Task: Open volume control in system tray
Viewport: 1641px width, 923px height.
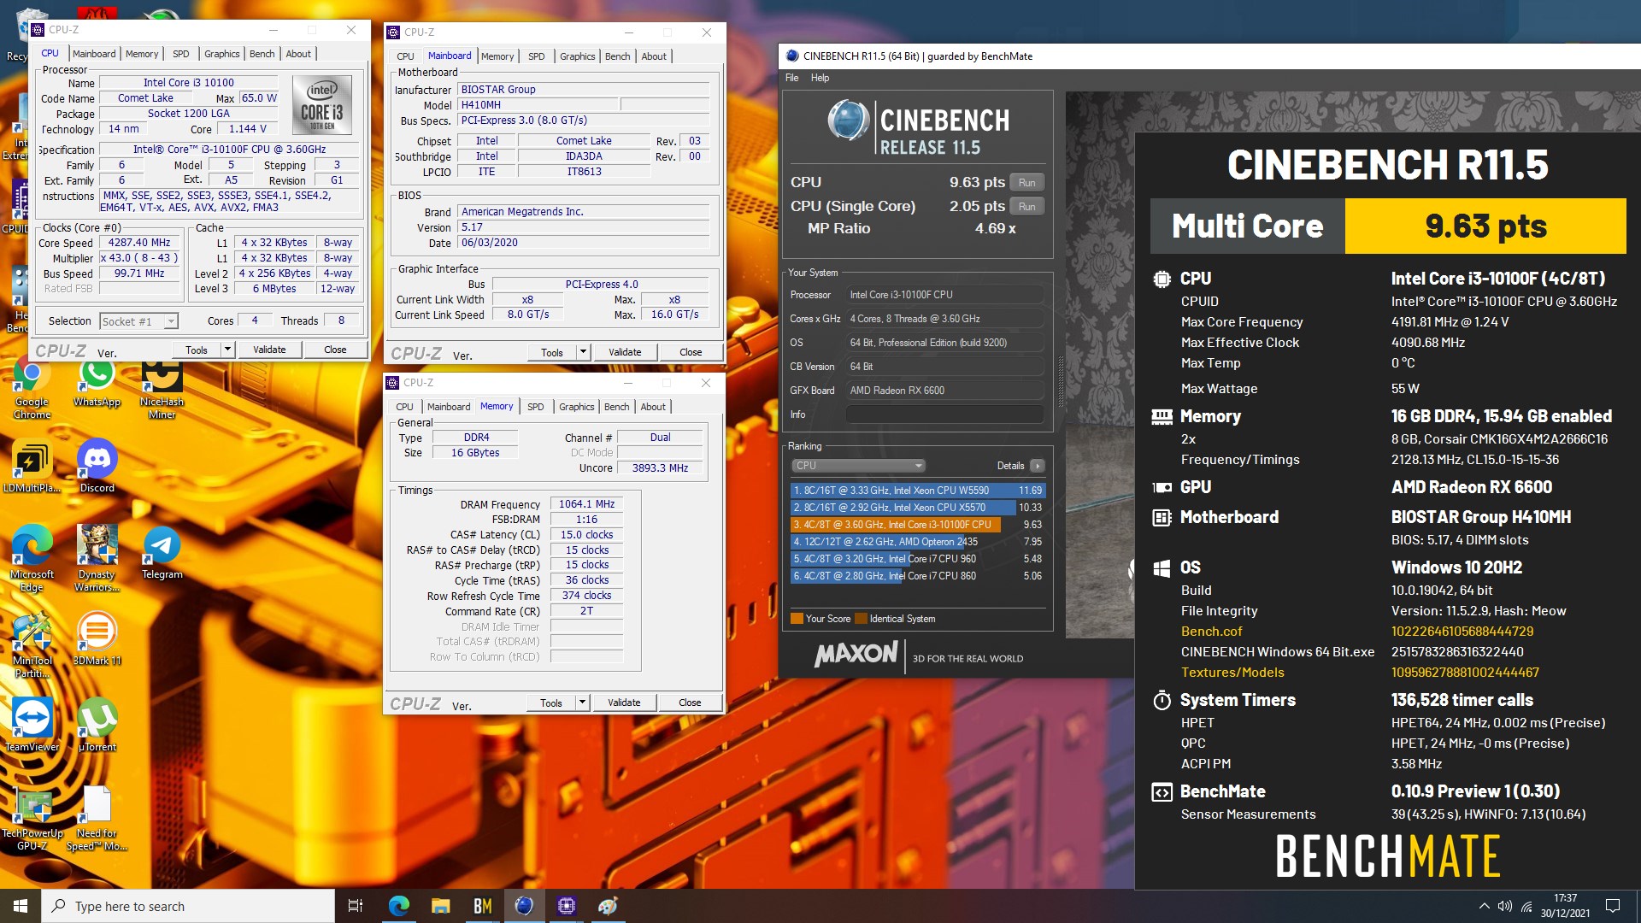Action: point(1505,906)
